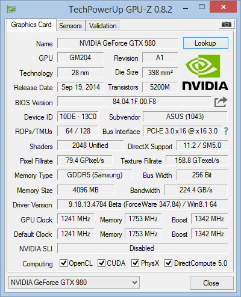Click the Device ID field 10DE - 13C0
The width and height of the screenshot is (241, 297).
pyautogui.click(x=78, y=117)
